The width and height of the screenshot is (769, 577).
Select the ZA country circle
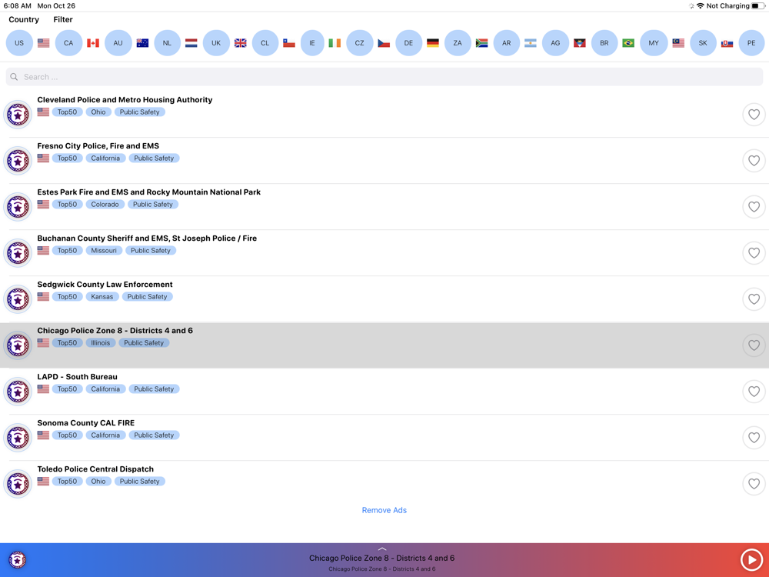point(458,42)
